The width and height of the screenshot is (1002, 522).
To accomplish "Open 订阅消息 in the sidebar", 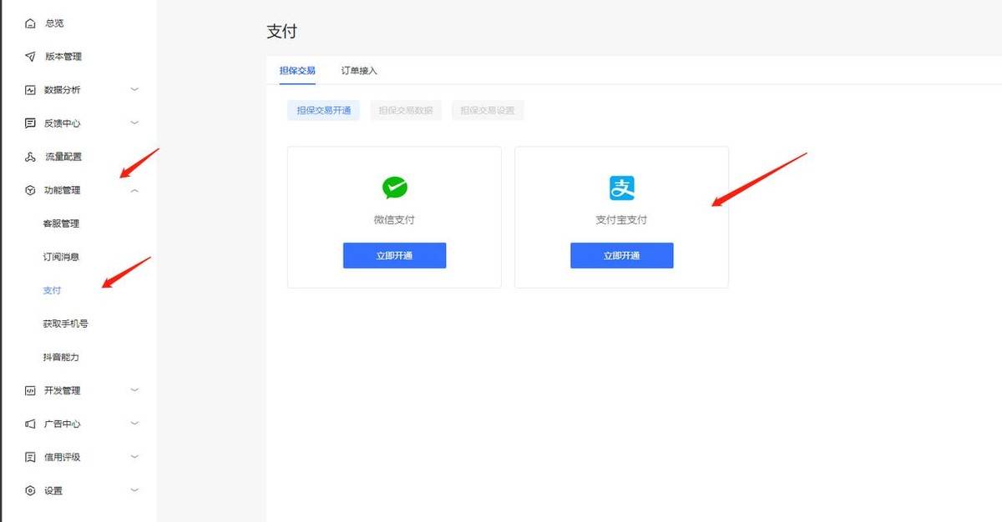I will 61,257.
